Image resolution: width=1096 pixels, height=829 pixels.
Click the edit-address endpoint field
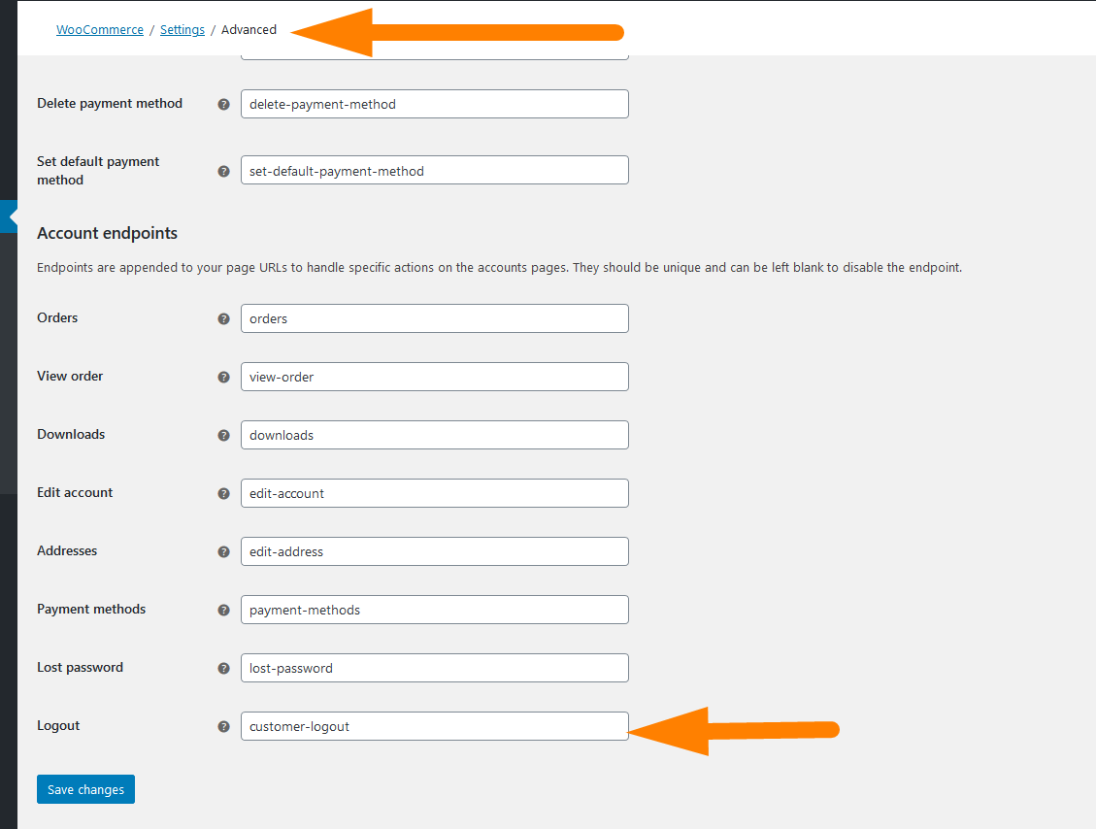click(435, 551)
